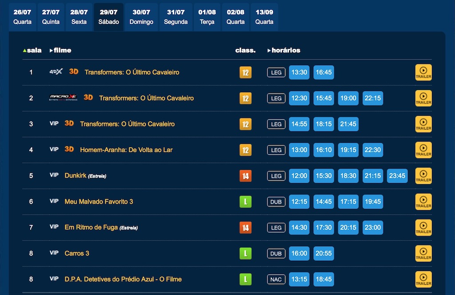Click the 4DX logo in sala 1
This screenshot has width=455, height=295.
56,72
